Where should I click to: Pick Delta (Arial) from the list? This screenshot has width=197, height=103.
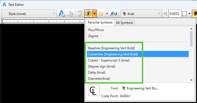97,73
